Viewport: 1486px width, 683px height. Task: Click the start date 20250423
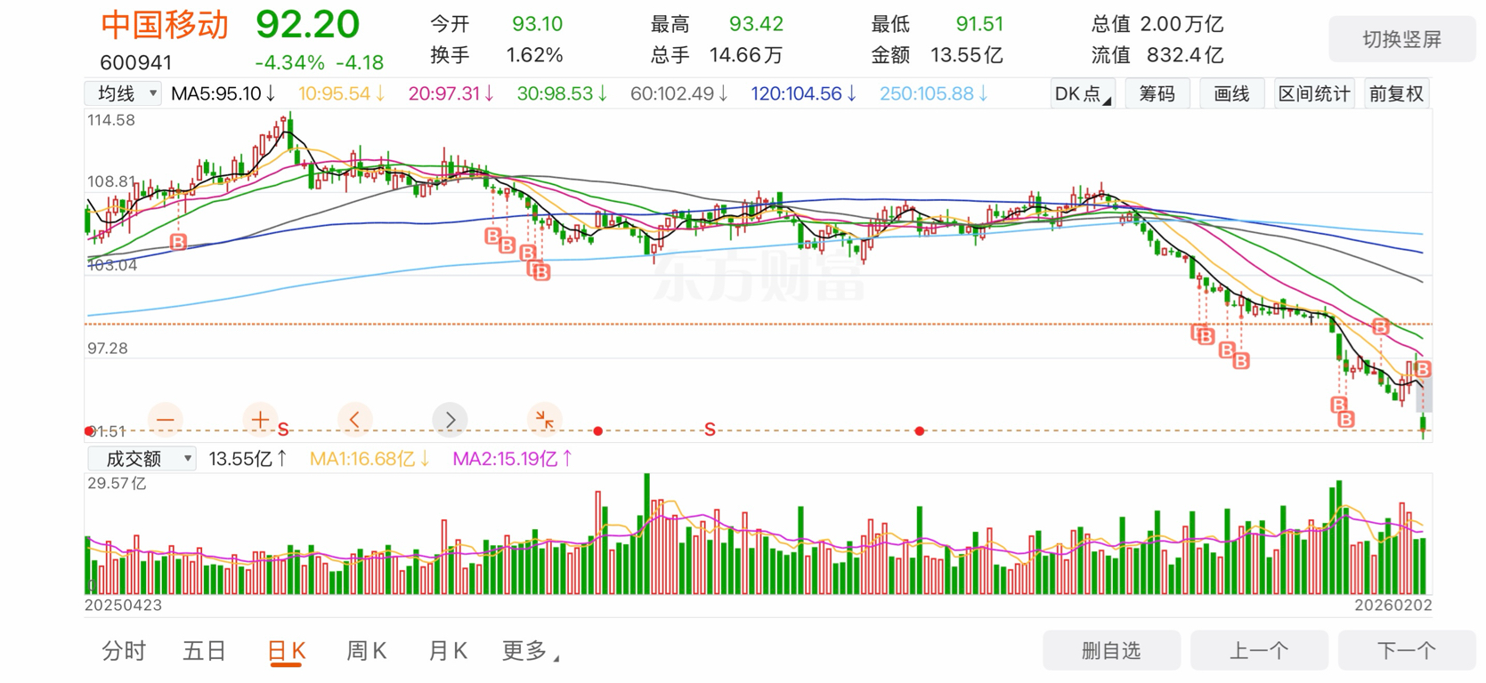click(x=123, y=606)
